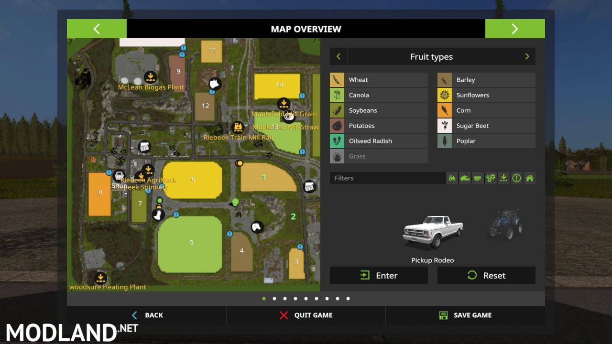Click the blue hotspot beside field 14

coord(302,96)
